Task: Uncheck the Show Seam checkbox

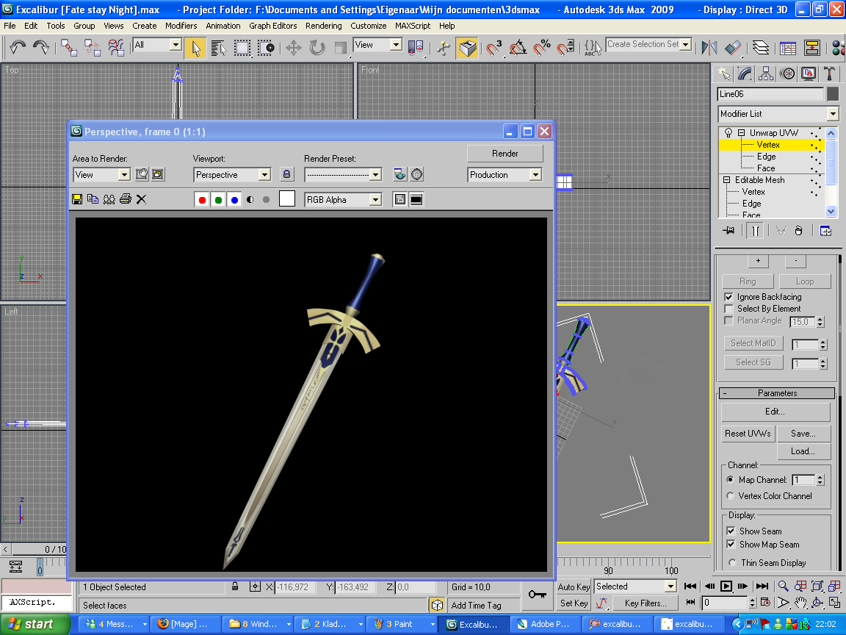Action: 731,531
